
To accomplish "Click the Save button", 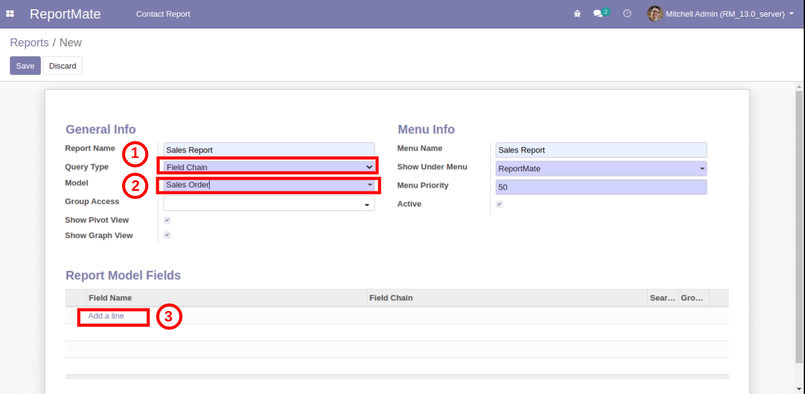I will pos(25,66).
